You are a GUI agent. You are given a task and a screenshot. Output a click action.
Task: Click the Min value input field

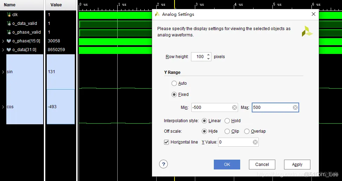(212, 107)
